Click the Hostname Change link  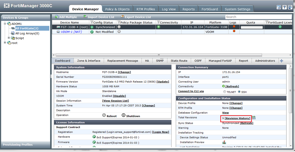pyautogui.click(x=124, y=72)
